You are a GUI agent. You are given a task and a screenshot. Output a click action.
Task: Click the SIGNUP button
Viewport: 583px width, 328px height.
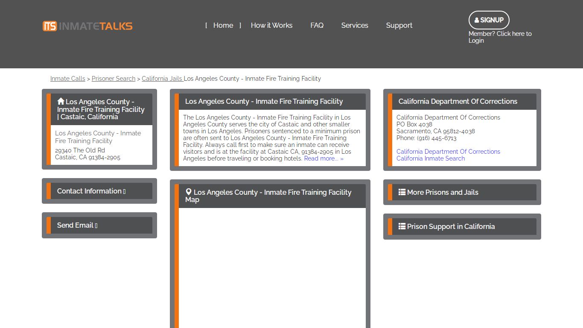coord(489,20)
